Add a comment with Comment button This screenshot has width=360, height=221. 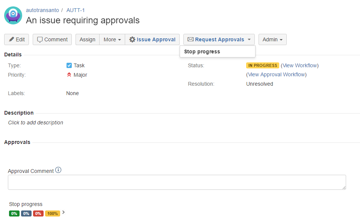pos(52,39)
